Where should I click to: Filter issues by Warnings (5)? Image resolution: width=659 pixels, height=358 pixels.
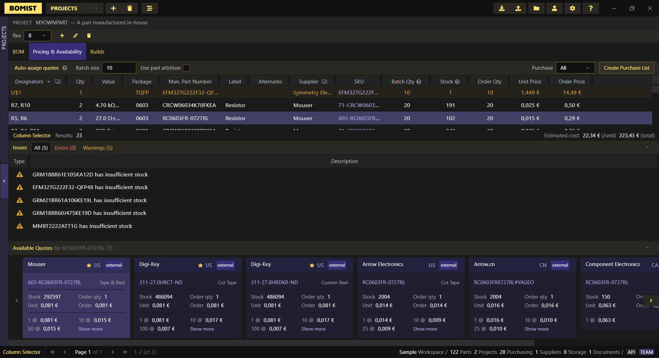tap(97, 148)
